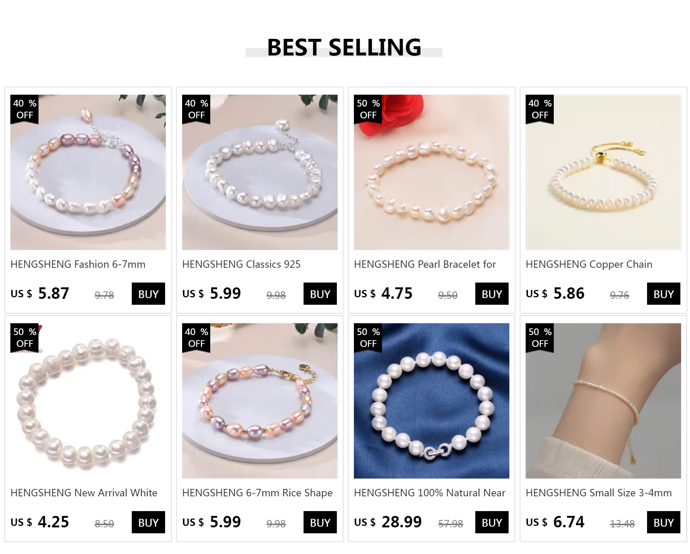This screenshot has height=554, width=690.
Task: Buy the HENGSHENG Classics 925 bracelet
Action: point(320,294)
